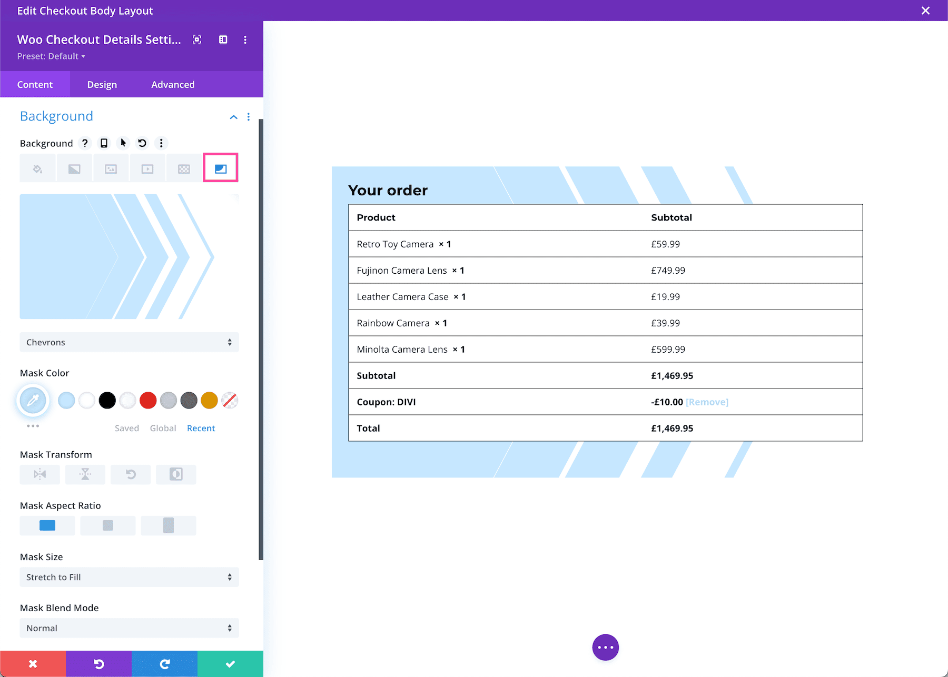Image resolution: width=948 pixels, height=677 pixels.
Task: Save changes with the green checkmark button
Action: 230,663
